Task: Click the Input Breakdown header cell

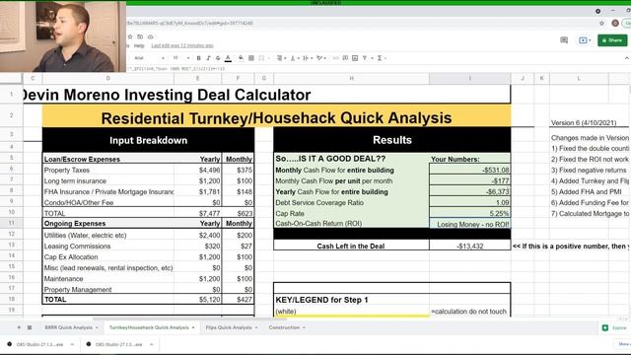Action: pos(148,140)
